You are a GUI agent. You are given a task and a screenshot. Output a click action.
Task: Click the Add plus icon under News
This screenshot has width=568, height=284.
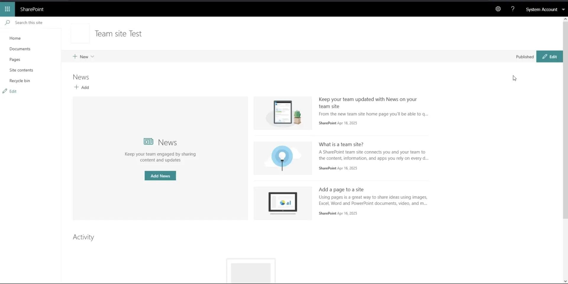pyautogui.click(x=76, y=87)
